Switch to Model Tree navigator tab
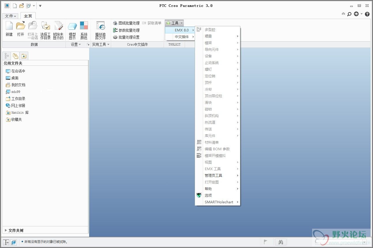 (7, 56)
